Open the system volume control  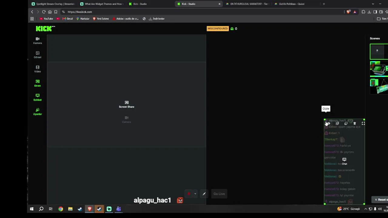[x=380, y=209]
